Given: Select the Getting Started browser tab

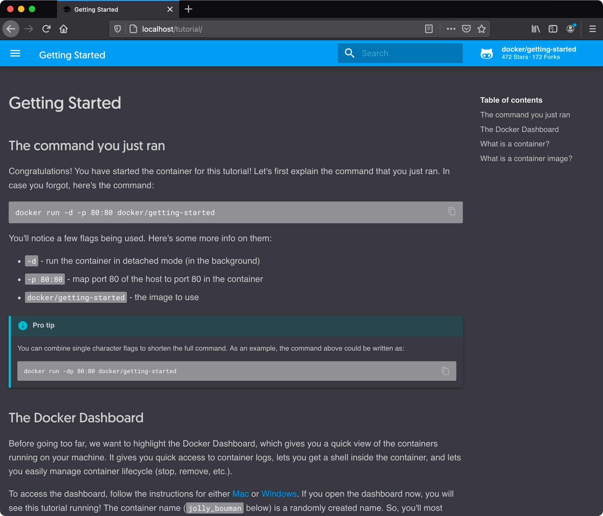Looking at the screenshot, I should pos(118,9).
